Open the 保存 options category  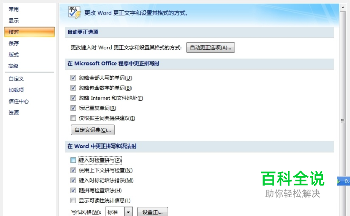[x=13, y=43]
